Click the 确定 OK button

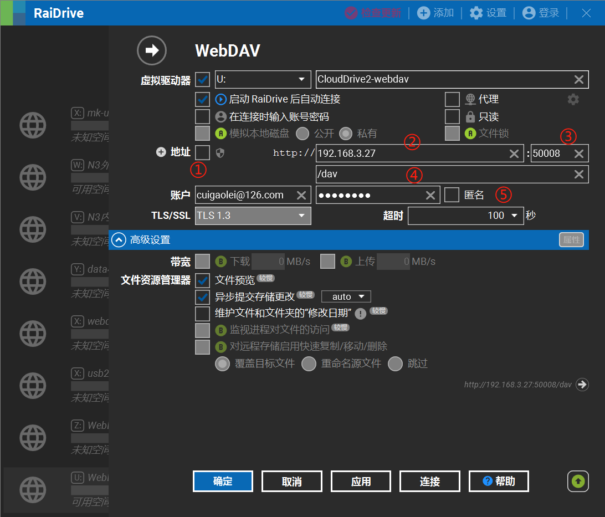[x=223, y=481]
